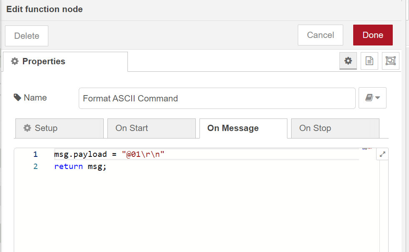This screenshot has height=252, width=409.
Task: Click the red Done button
Action: tap(373, 35)
